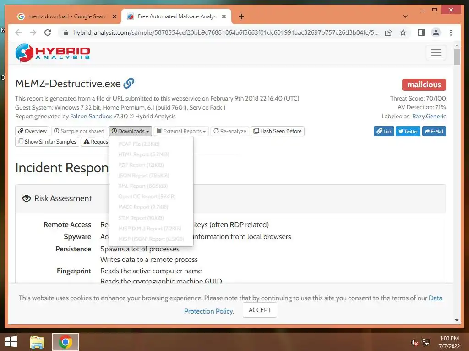469x351 pixels.
Task: Open the network tray icon
Action: coord(426,342)
